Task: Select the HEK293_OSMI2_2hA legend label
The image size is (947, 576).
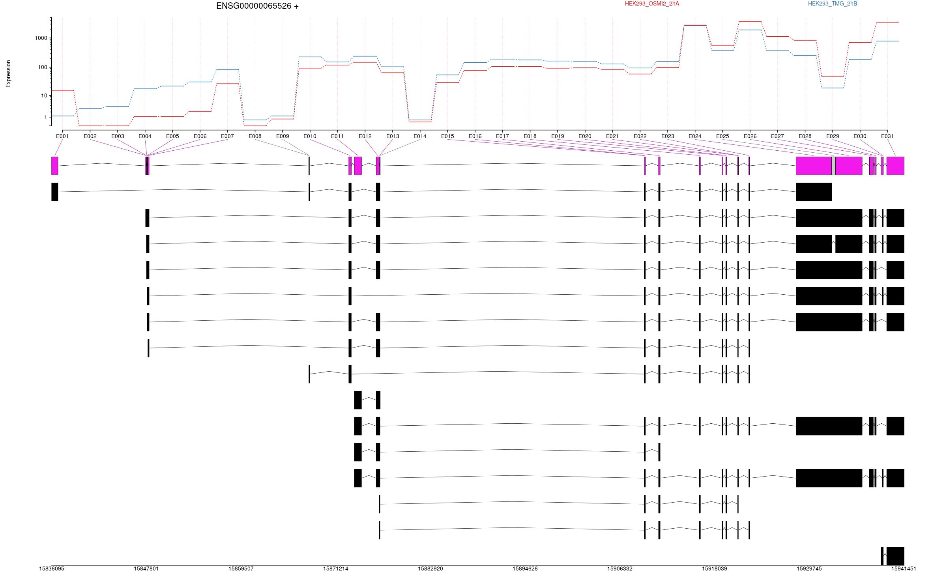Action: [652, 4]
